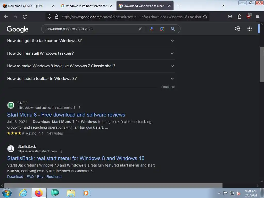This screenshot has height=198, width=264.
Task: Open the clock showing 9:20 AM
Action: tap(251, 193)
